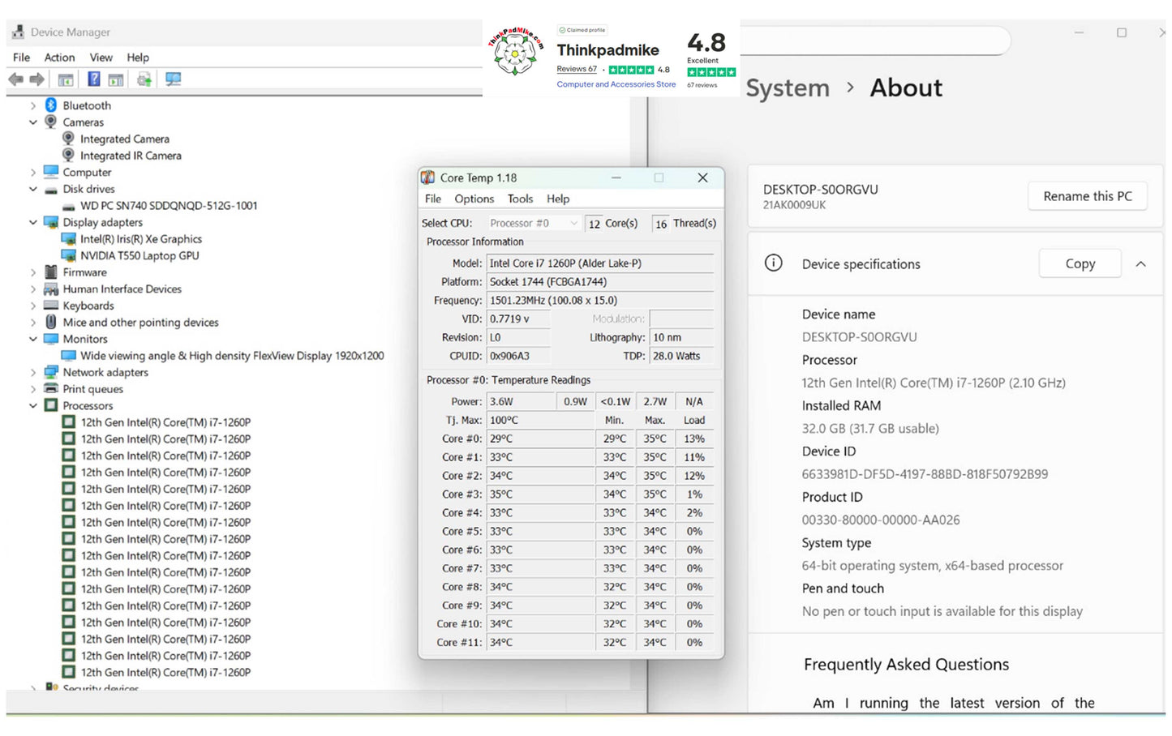Click the System breadcrumb link

tap(787, 88)
